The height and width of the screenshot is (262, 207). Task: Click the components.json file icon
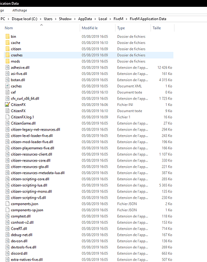(7, 204)
